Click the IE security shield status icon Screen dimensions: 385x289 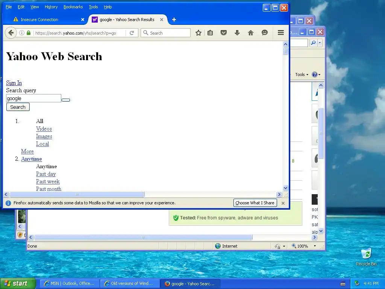[20, 235]
